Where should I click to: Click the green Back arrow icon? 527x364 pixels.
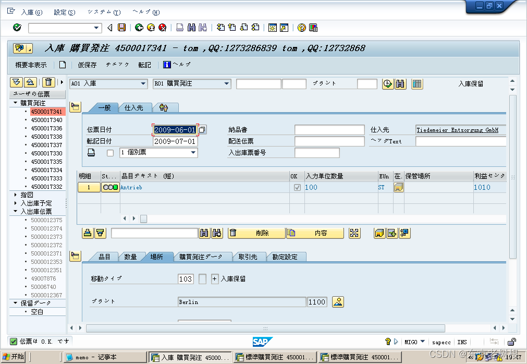point(139,28)
